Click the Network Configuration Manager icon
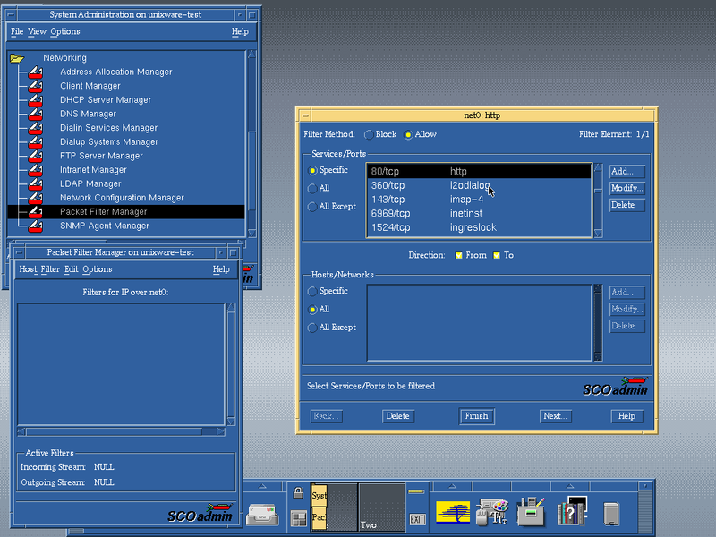 tap(35, 198)
